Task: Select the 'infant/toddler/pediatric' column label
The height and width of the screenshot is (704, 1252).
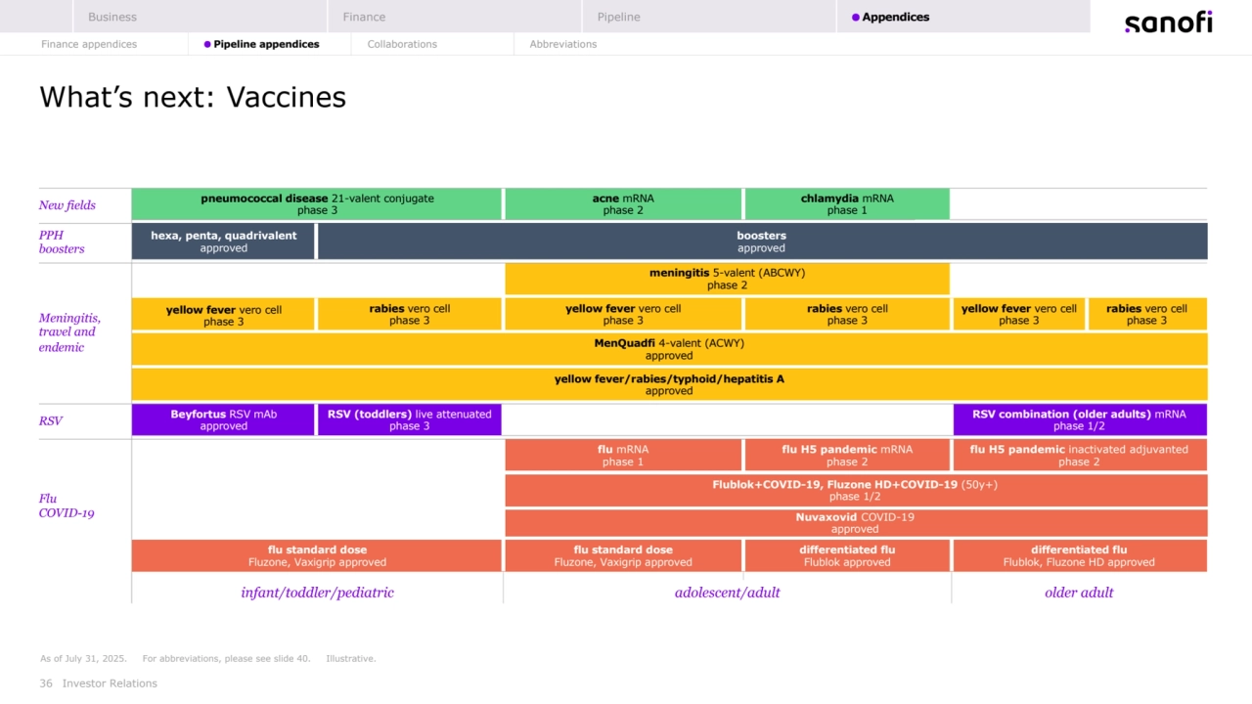Action: pyautogui.click(x=318, y=592)
